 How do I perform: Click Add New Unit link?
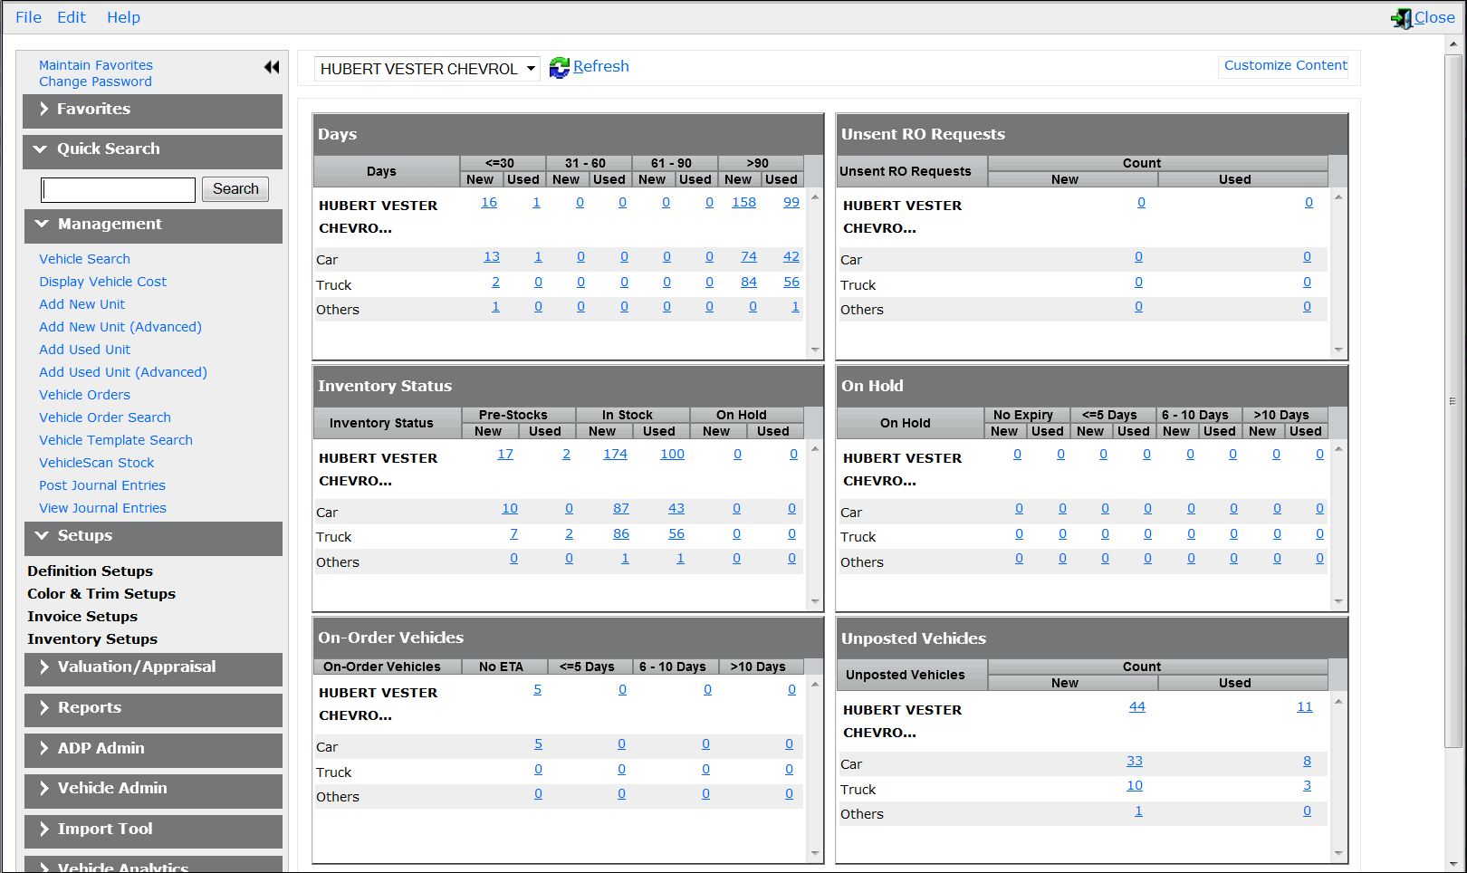[81, 304]
